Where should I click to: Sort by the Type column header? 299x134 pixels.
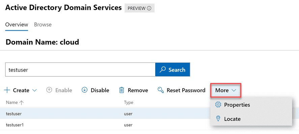tap(129, 103)
